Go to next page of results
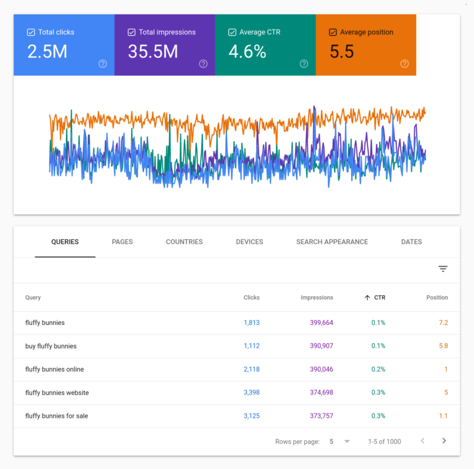This screenshot has height=469, width=474. click(444, 441)
